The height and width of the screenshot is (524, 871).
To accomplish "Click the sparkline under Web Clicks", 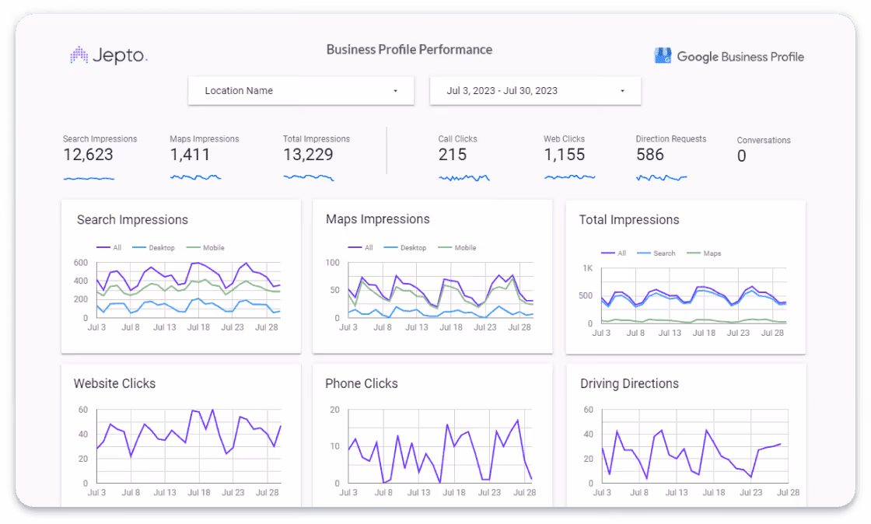I will coord(570,177).
